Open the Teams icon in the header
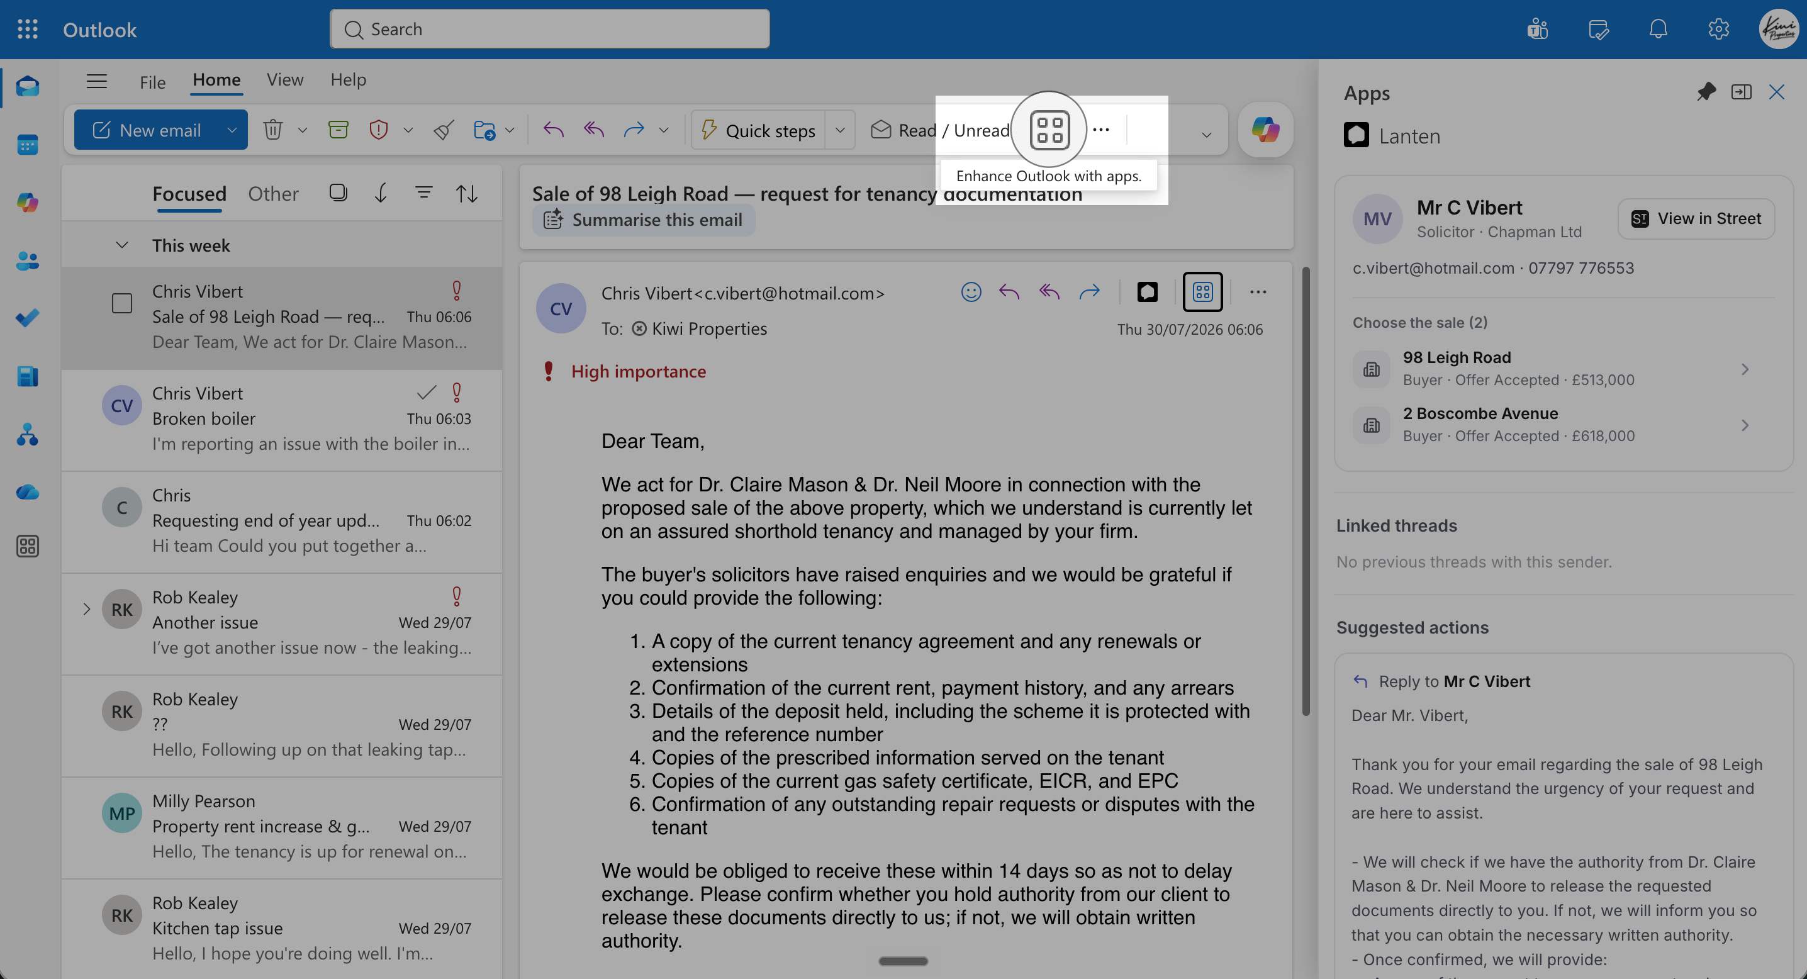The image size is (1807, 979). (1537, 30)
